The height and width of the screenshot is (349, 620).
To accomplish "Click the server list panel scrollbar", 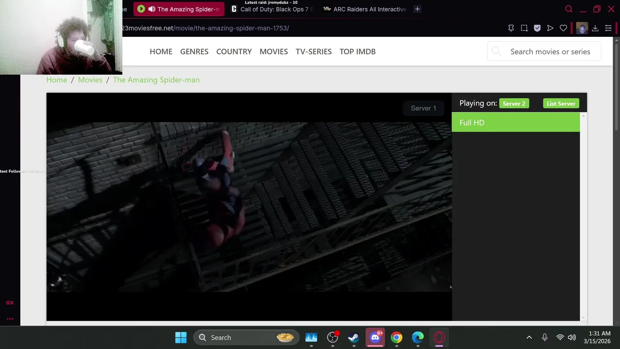I will [x=583, y=216].
